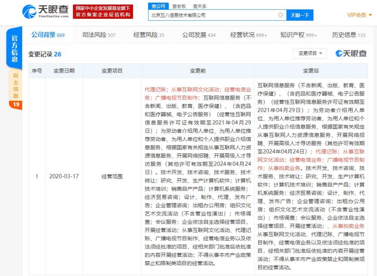Click the 变更后 column header
Screen dimensions: 377x276
pos(311,71)
